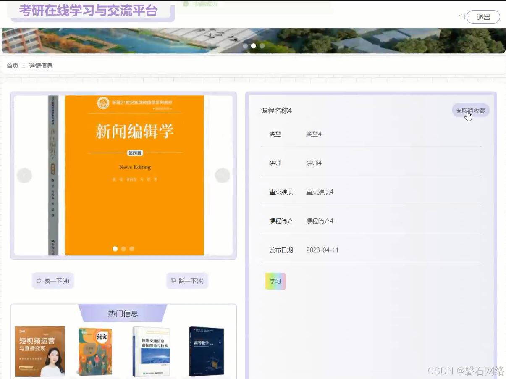506x379 pixels.
Task: Open the 首页 breadcrumb link
Action: [12, 66]
